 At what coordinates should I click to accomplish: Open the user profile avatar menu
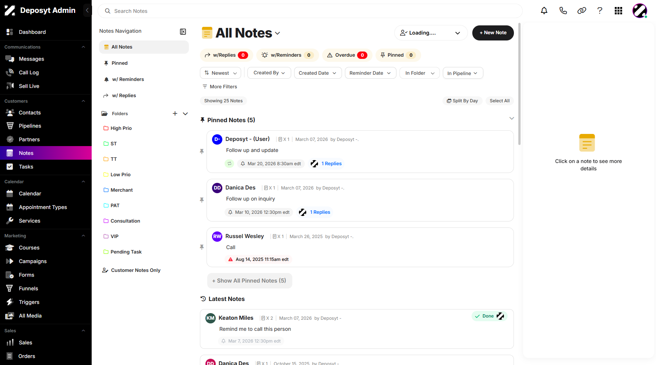point(640,11)
